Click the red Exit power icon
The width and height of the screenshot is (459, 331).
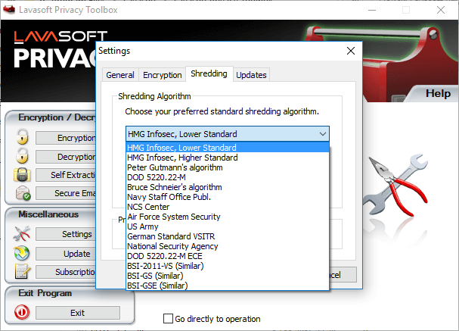[x=22, y=312]
